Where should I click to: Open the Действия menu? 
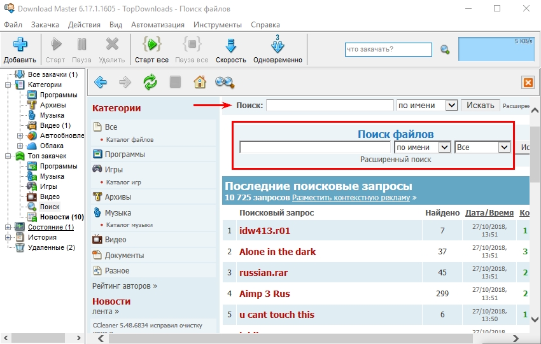click(84, 25)
